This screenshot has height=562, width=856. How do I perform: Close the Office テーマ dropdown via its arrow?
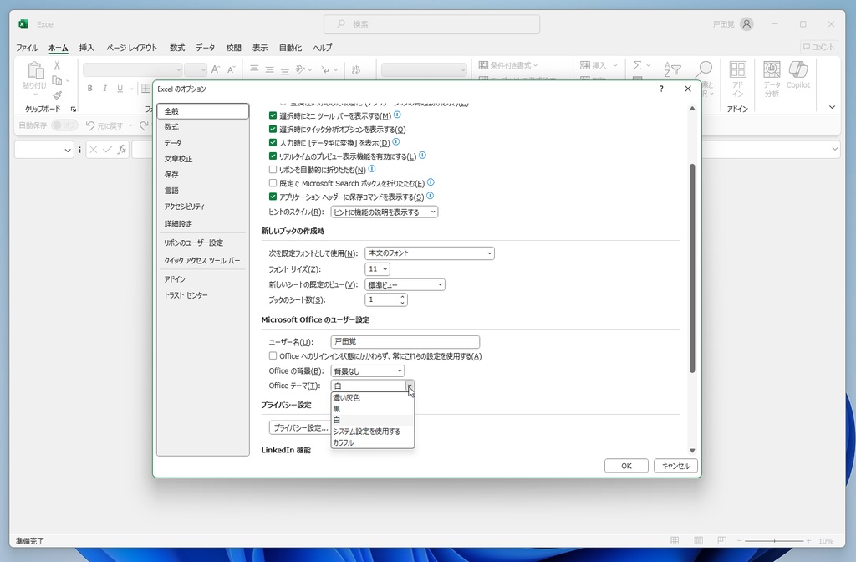[410, 386]
